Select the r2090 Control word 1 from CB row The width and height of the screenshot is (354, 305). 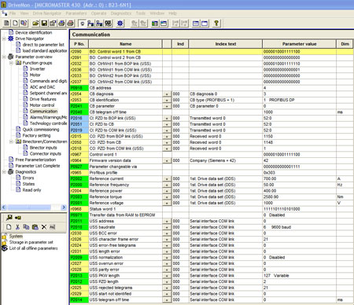pos(212,52)
